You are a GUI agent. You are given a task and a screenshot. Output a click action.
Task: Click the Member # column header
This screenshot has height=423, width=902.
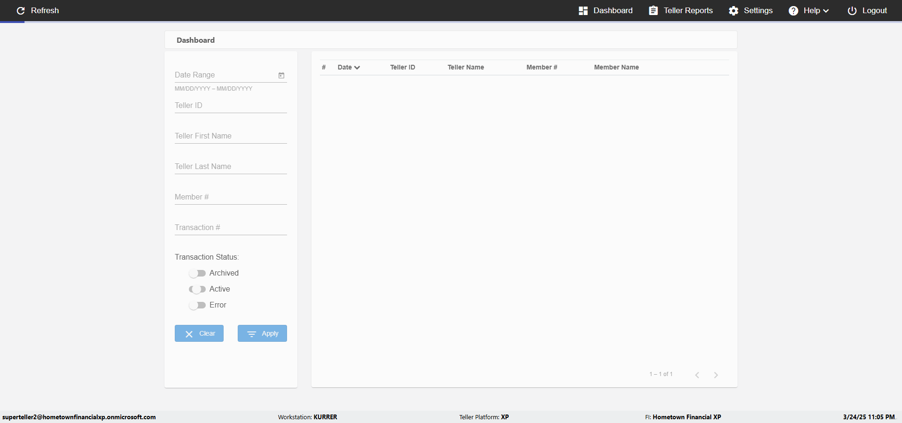[542, 67]
